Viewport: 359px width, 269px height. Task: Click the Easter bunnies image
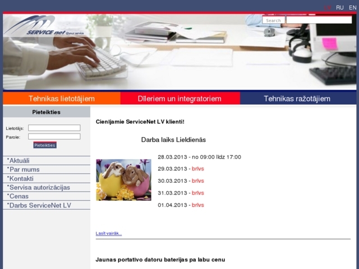point(123,180)
